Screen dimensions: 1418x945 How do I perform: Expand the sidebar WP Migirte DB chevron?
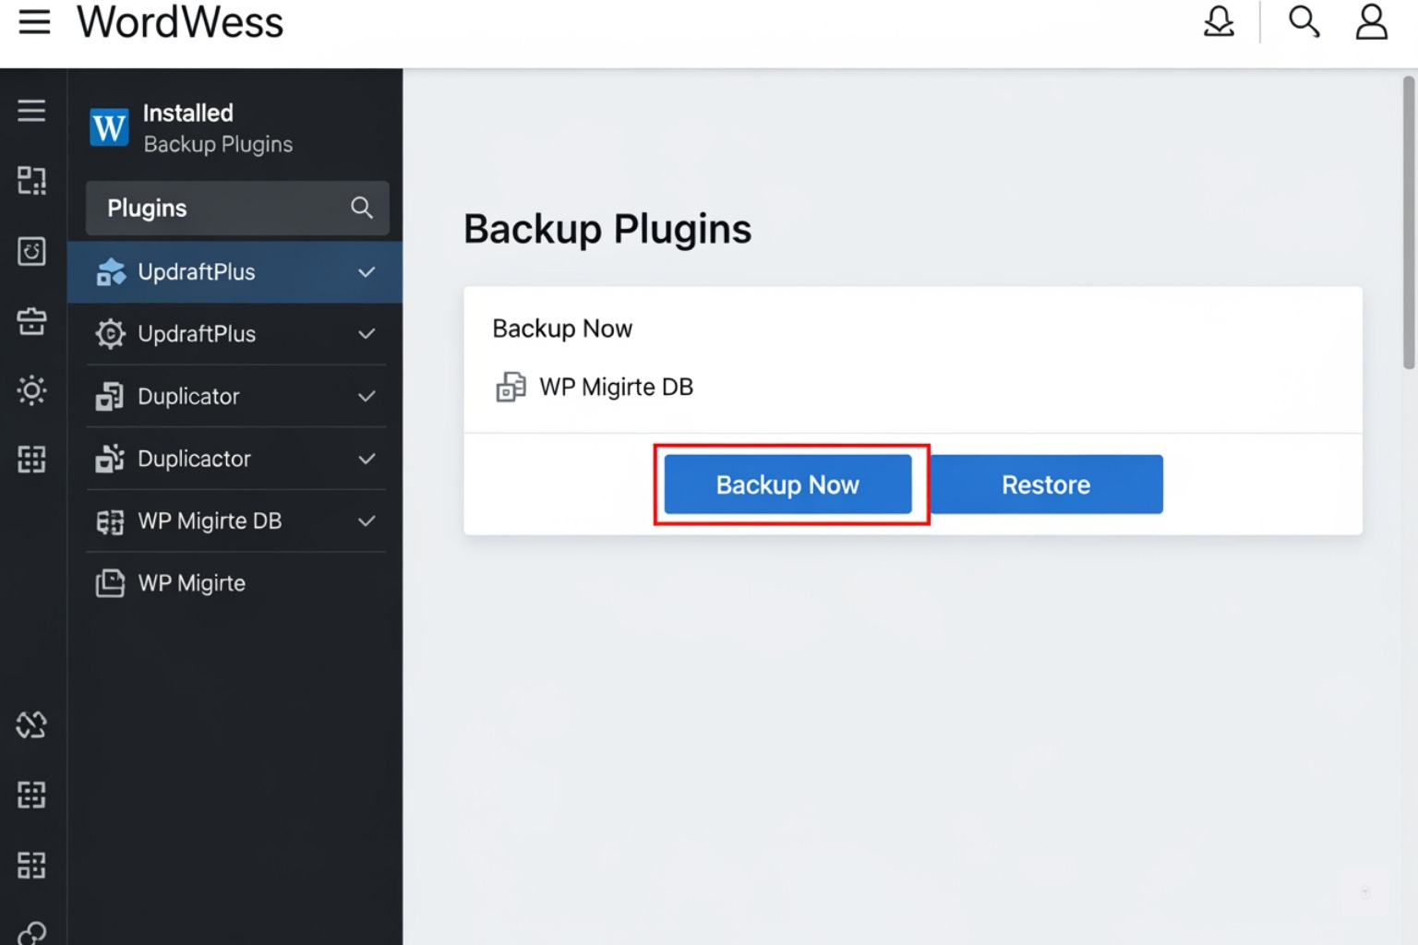click(x=367, y=521)
